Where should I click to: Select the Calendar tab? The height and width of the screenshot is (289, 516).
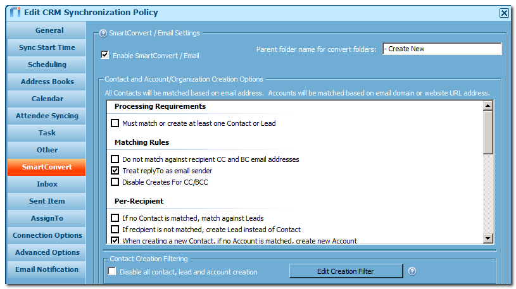pos(47,99)
